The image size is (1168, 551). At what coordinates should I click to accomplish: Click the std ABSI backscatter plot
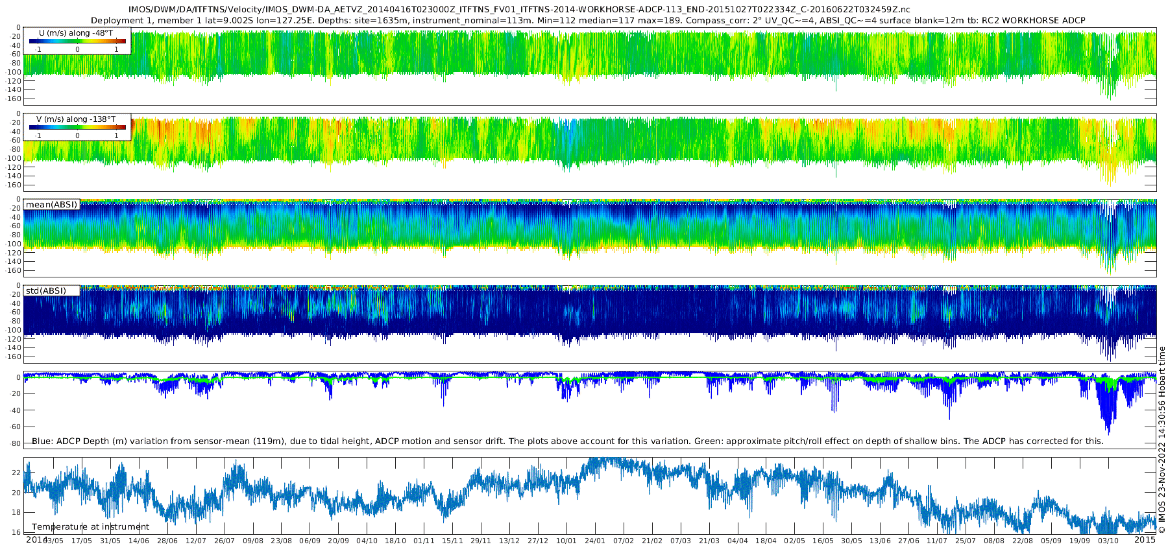pyautogui.click(x=590, y=324)
